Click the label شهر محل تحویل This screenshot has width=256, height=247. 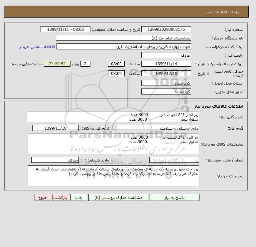[229, 92]
